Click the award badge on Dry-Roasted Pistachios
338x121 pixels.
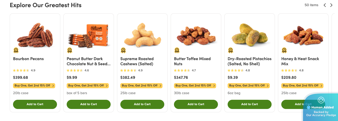coord(231,50)
